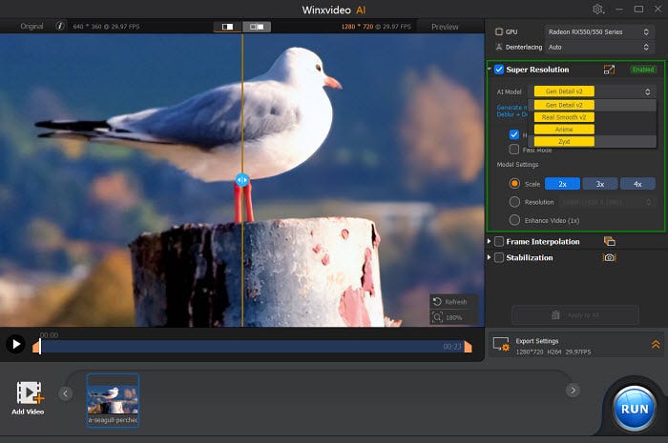This screenshot has width=668, height=443.
Task: Enable the Stabilization checkbox
Action: point(499,257)
